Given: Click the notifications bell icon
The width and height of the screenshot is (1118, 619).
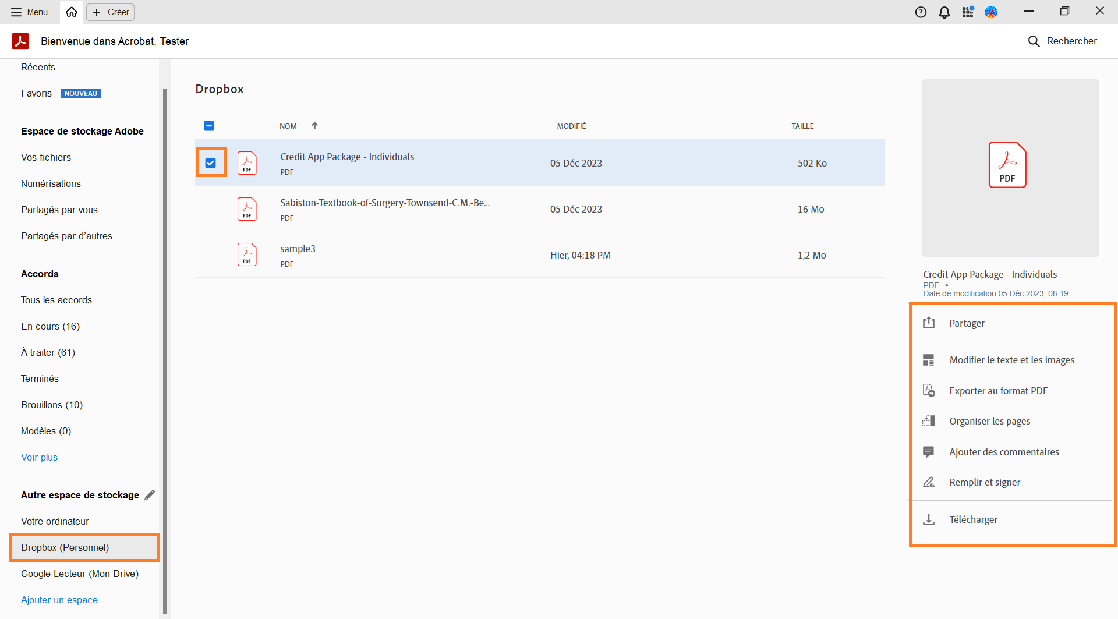Looking at the screenshot, I should 944,12.
